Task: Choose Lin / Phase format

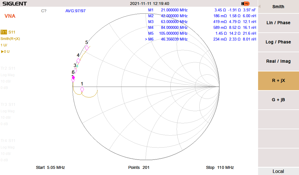Action: [x=278, y=23]
